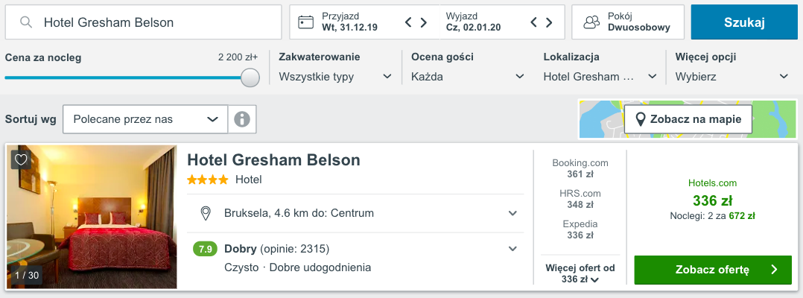803x298 pixels.
Task: Go to next check-in date arrow
Action: coord(424,22)
